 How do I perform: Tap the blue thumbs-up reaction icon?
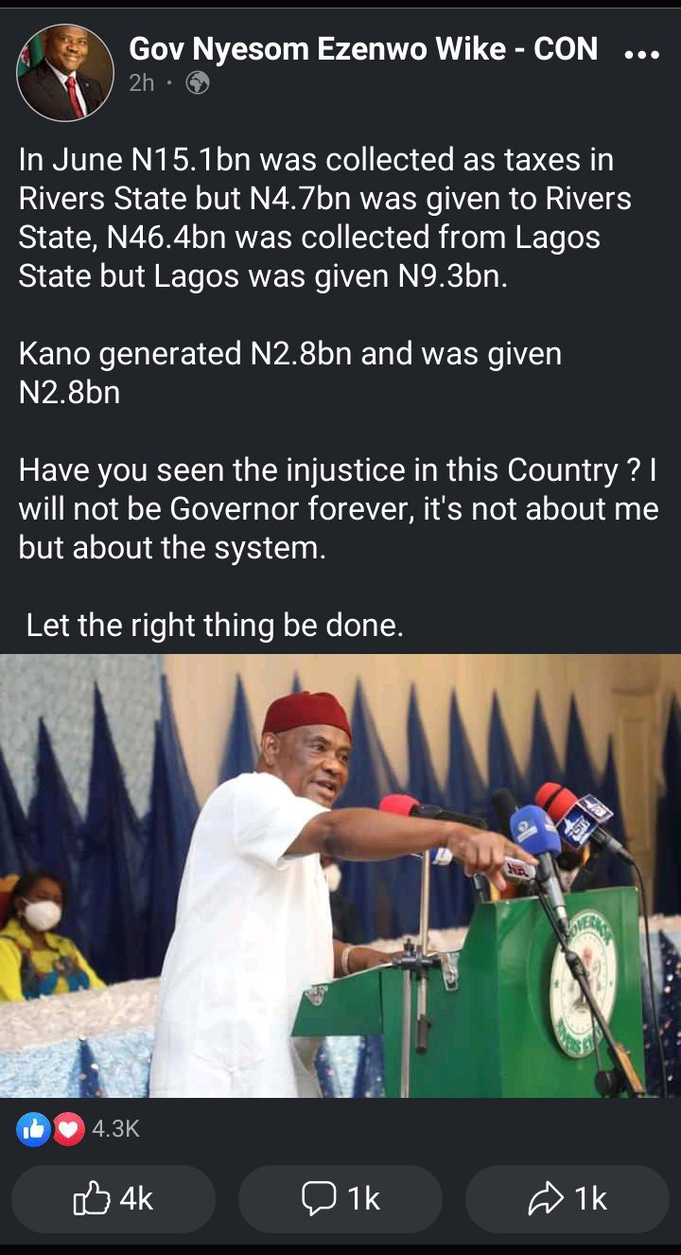[34, 1128]
